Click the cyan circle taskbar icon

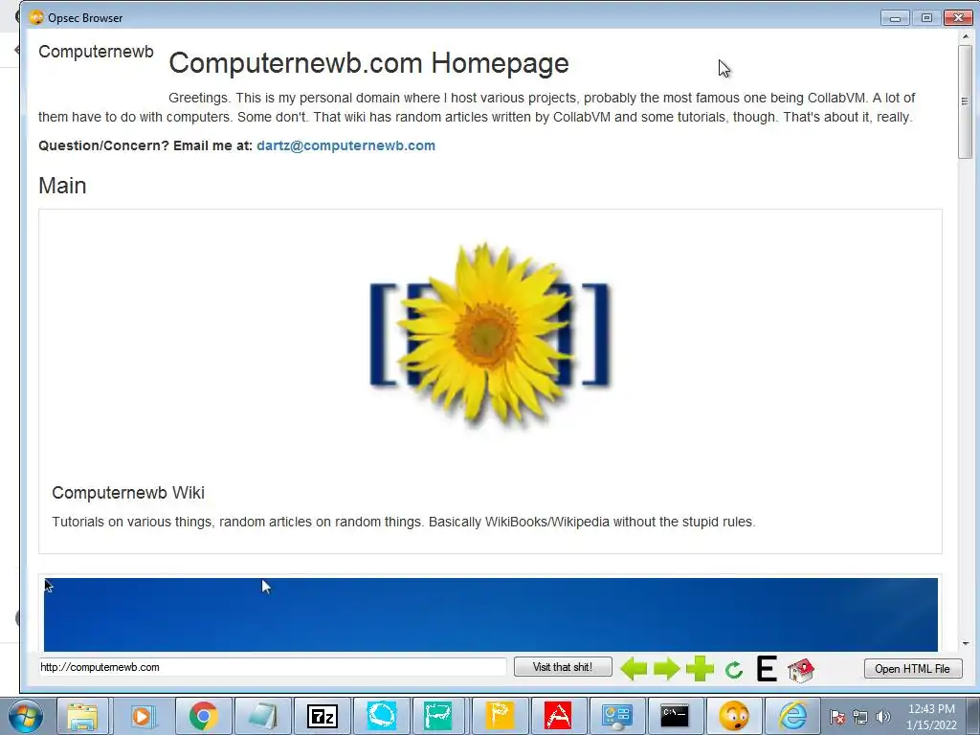pos(381,716)
